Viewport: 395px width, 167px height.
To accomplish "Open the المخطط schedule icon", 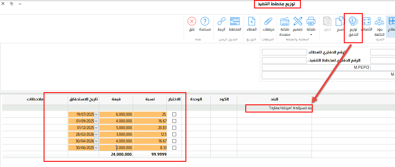I will pyautogui.click(x=235, y=21).
